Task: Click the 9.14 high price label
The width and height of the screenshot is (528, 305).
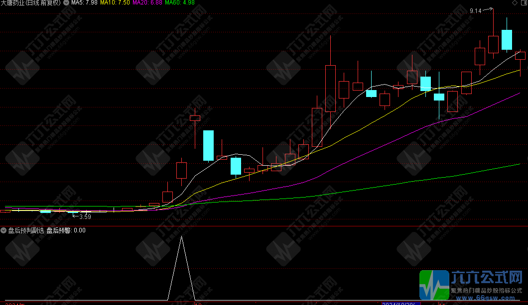Action: (x=476, y=11)
